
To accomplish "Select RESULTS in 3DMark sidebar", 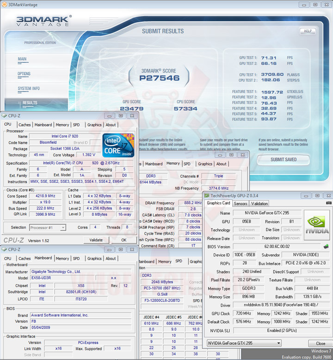I will (30, 103).
